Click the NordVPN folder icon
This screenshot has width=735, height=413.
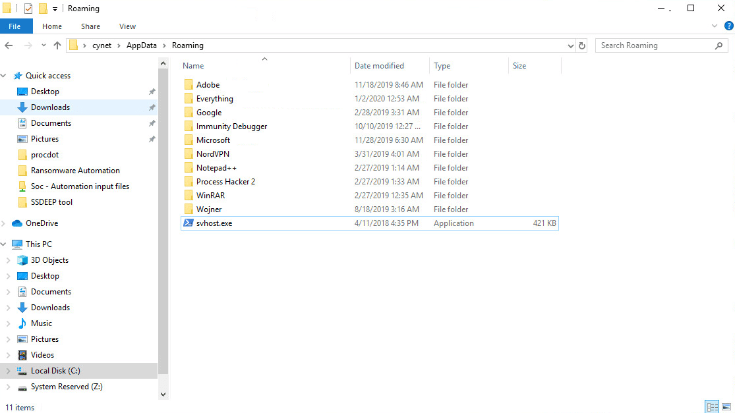tap(189, 154)
